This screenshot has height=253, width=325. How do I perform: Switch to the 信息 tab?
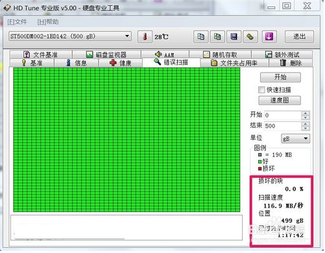coord(77,63)
